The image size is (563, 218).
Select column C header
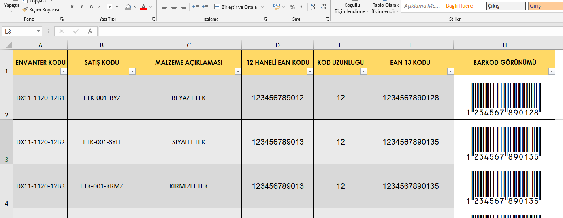pos(189,45)
